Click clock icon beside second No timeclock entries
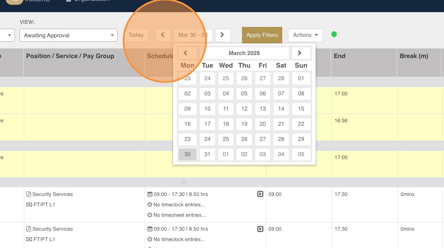The width and height of the screenshot is (444, 248). pos(150,239)
